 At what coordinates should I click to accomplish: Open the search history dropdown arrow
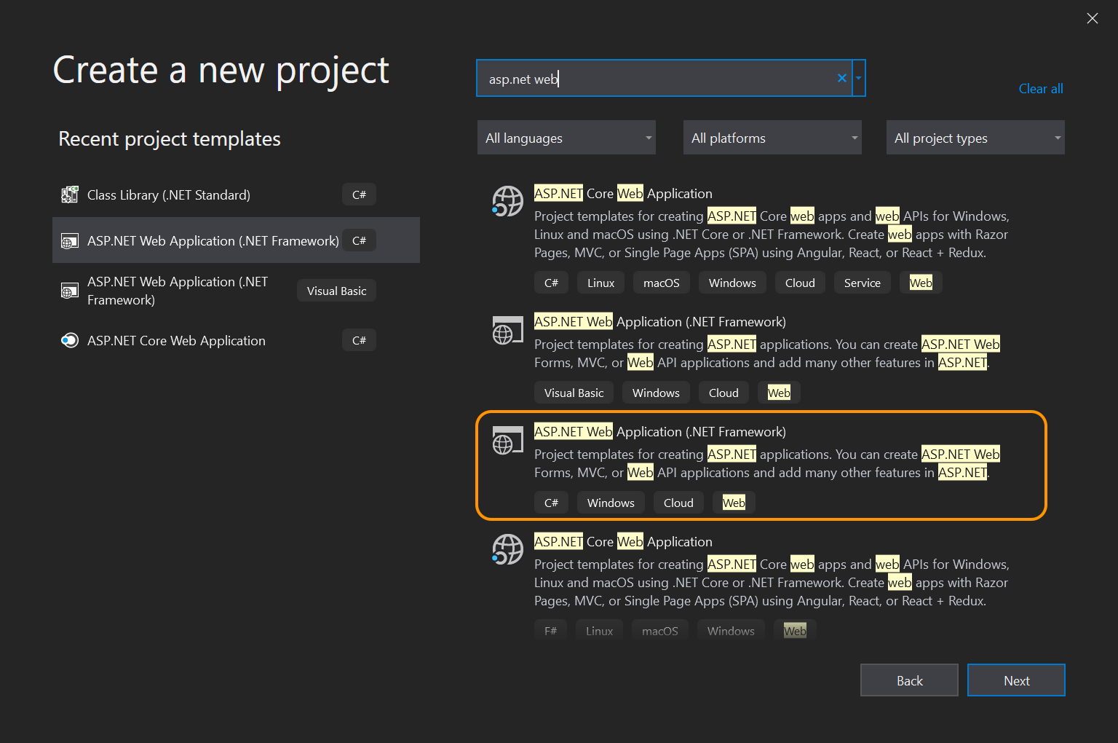click(x=859, y=78)
